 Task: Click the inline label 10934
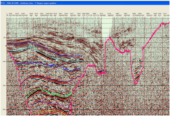[x=140, y=14]
